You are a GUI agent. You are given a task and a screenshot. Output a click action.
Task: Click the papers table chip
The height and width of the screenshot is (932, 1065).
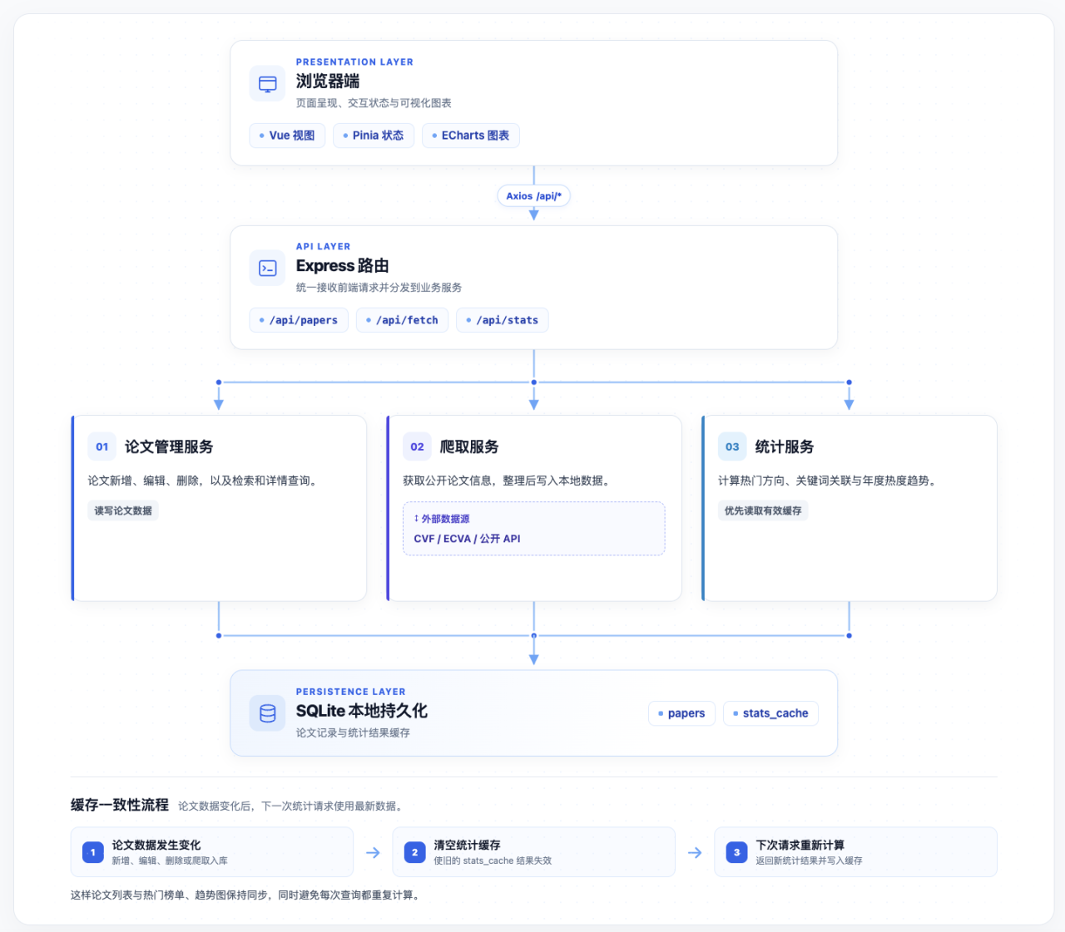pos(681,713)
